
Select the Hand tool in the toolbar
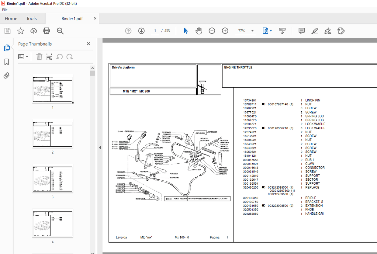click(x=199, y=31)
